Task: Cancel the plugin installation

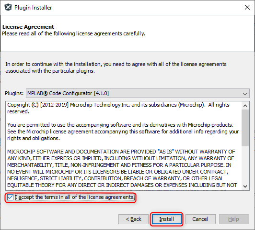Action: pyautogui.click(x=200, y=219)
